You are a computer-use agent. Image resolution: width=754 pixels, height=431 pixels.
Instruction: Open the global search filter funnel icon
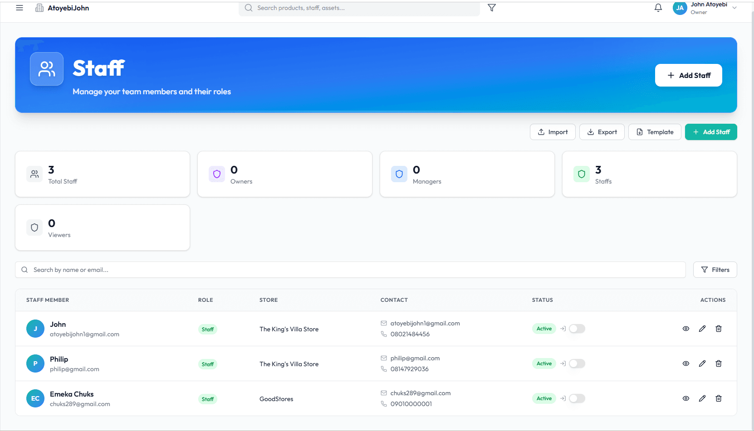(x=492, y=8)
